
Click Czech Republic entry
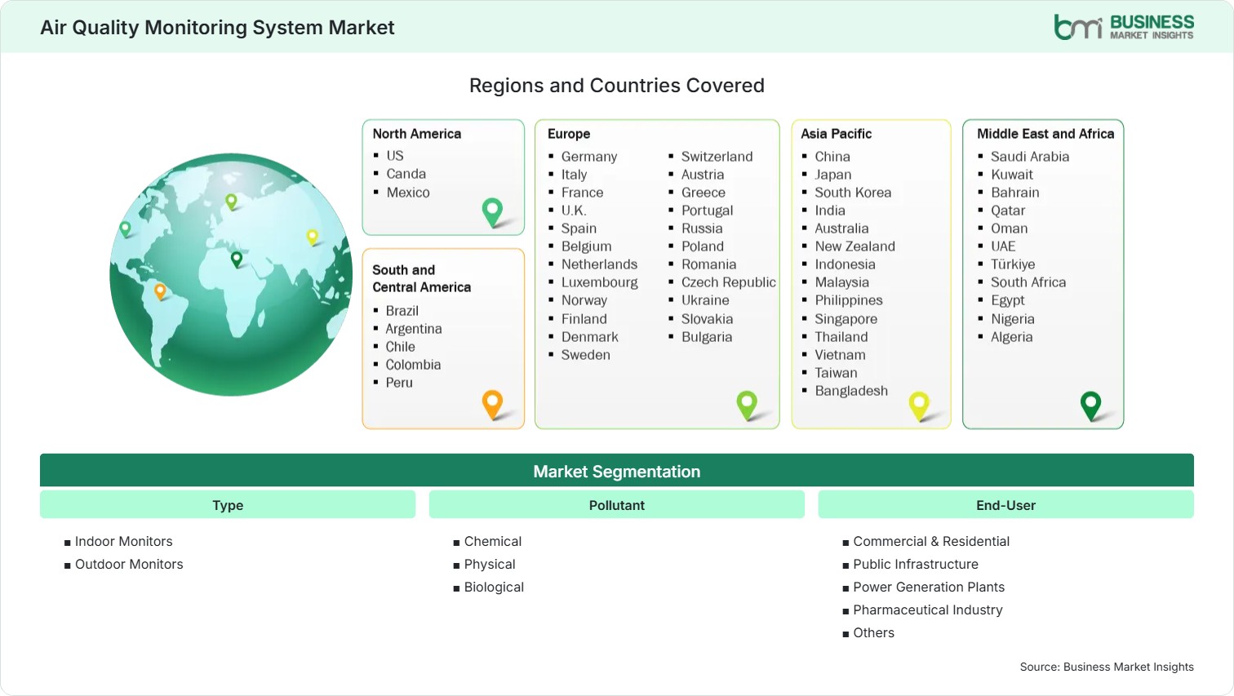click(729, 282)
